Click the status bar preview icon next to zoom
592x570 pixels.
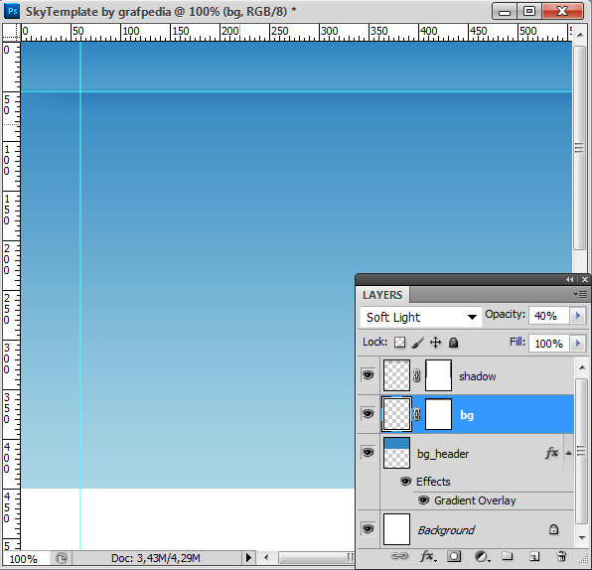click(62, 557)
